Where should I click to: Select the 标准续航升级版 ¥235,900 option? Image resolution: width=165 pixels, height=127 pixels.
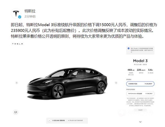point(140,84)
